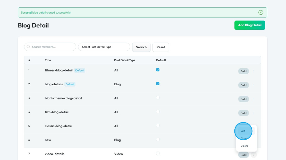The height and width of the screenshot is (160, 286).
Task: Uncheck Default checkbox for fitness-blog-detail
Action: (x=158, y=70)
